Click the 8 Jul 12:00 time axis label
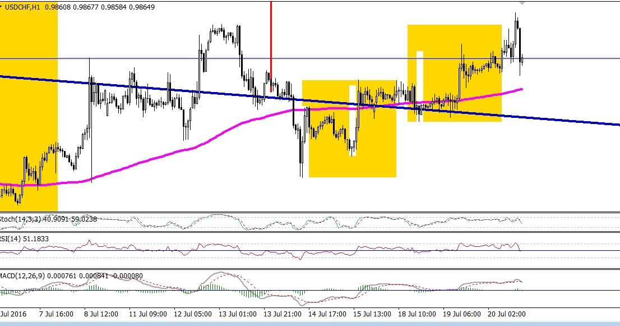The width and height of the screenshot is (620, 326). [101, 314]
